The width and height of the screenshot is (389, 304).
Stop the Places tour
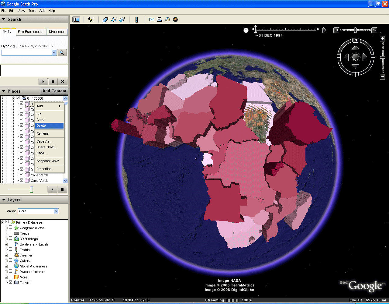[62, 189]
